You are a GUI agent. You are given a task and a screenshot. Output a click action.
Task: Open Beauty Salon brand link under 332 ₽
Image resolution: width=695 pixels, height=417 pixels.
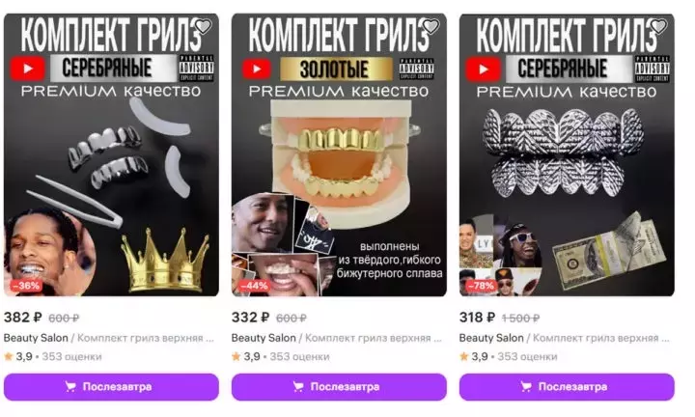pyautogui.click(x=264, y=338)
